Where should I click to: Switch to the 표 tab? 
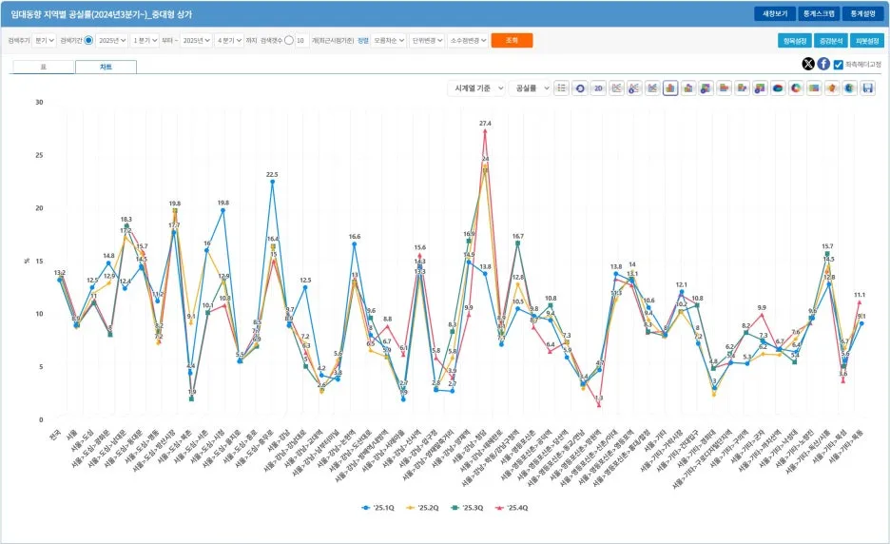coord(43,67)
